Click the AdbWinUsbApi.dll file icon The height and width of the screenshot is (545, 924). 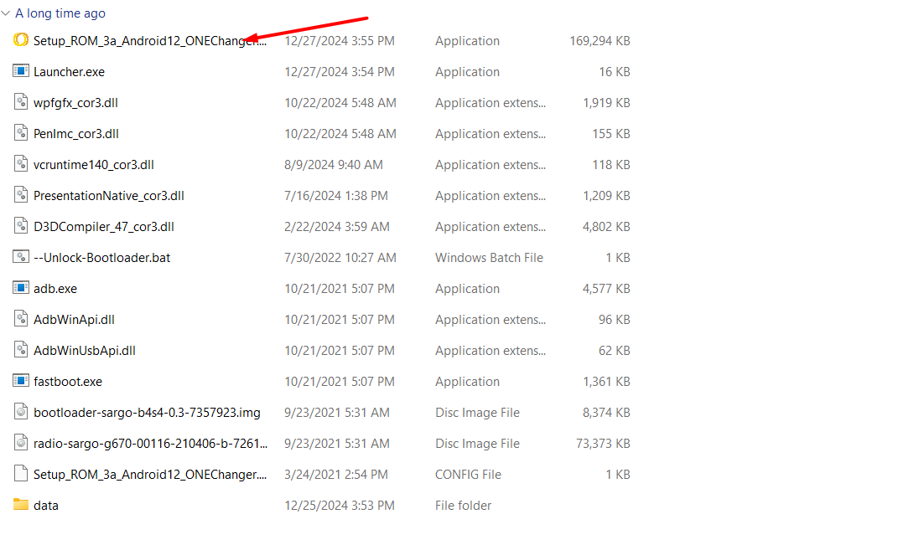pyautogui.click(x=21, y=350)
